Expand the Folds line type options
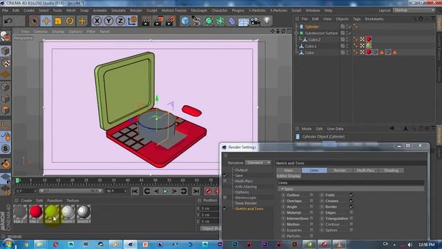The width and height of the screenshot is (442, 249). click(x=322, y=195)
